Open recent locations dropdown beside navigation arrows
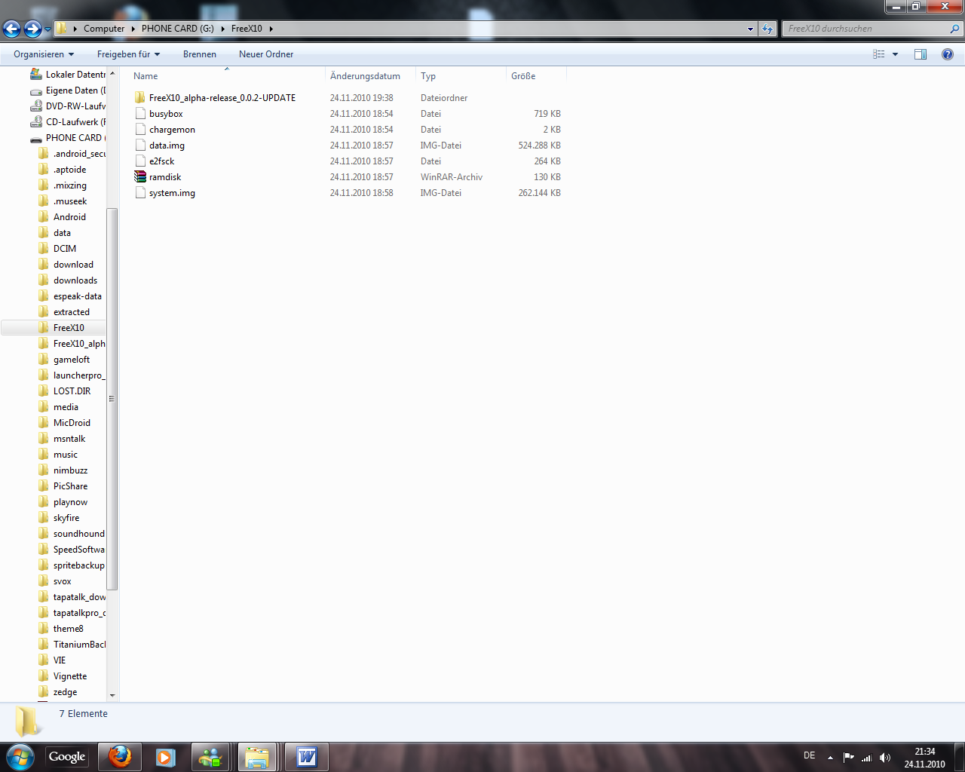Viewport: 965px width, 772px height. coord(47,29)
